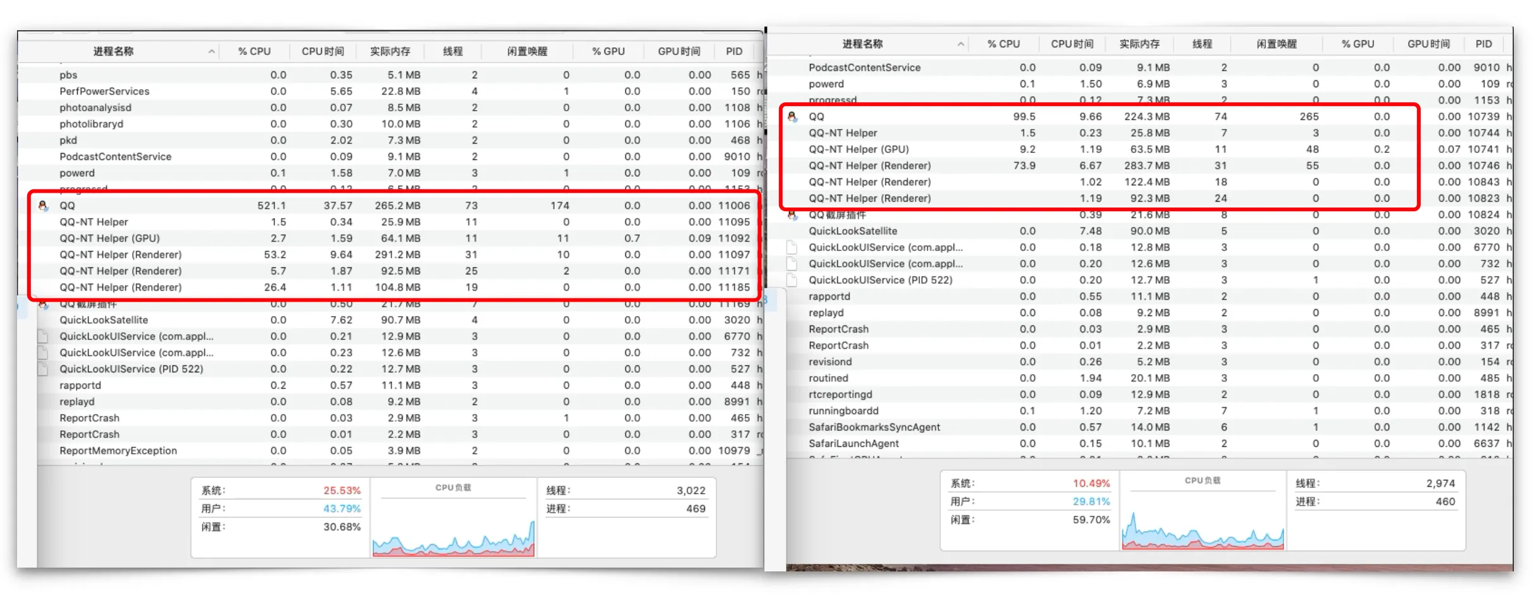Select SafariBookmarksSyncAgent process row
This screenshot has height=603, width=1539.
[874, 427]
